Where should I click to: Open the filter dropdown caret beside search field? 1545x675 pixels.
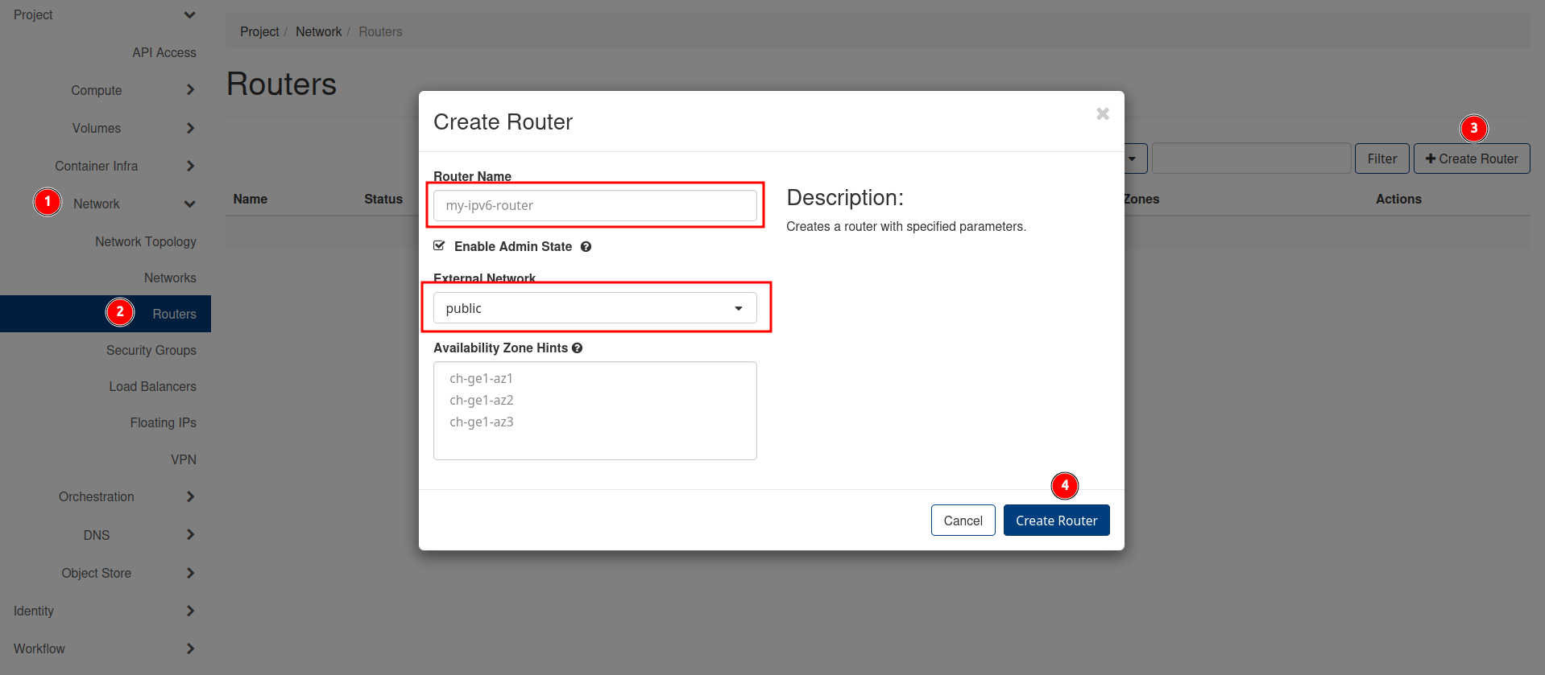tap(1133, 159)
